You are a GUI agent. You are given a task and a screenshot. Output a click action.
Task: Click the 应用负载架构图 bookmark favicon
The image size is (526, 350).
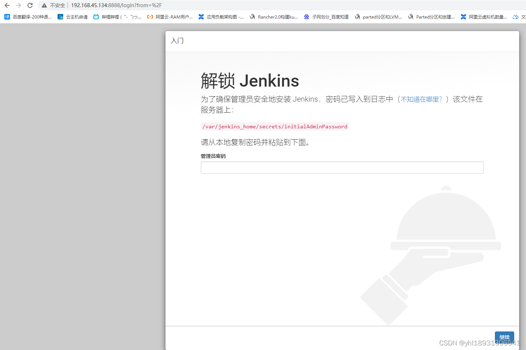201,17
